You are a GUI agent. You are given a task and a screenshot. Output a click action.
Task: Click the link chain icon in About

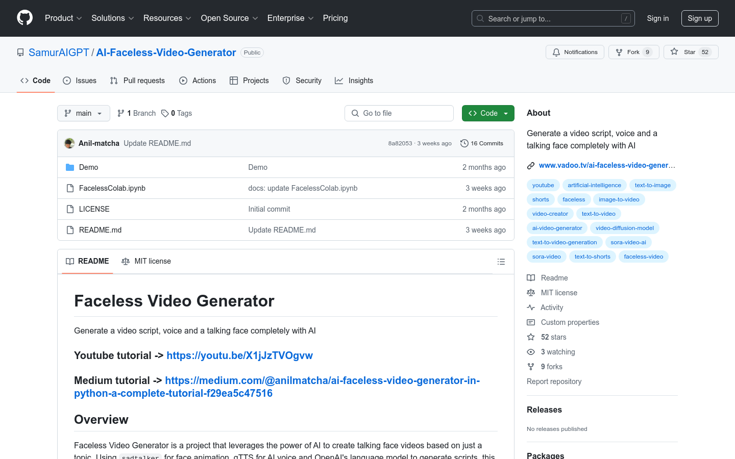click(x=531, y=166)
